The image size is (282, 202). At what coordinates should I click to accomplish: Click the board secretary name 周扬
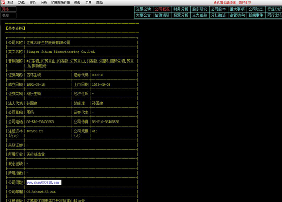coord(30,112)
